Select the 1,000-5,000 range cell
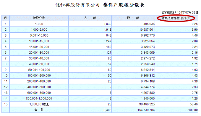The height and width of the screenshot is (116, 201). point(39,30)
